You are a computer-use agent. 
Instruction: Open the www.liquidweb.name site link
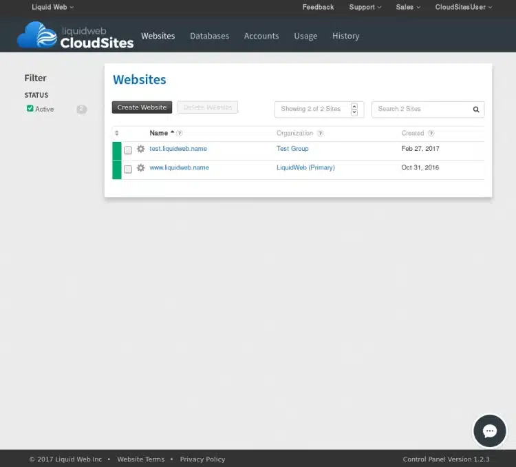(179, 168)
